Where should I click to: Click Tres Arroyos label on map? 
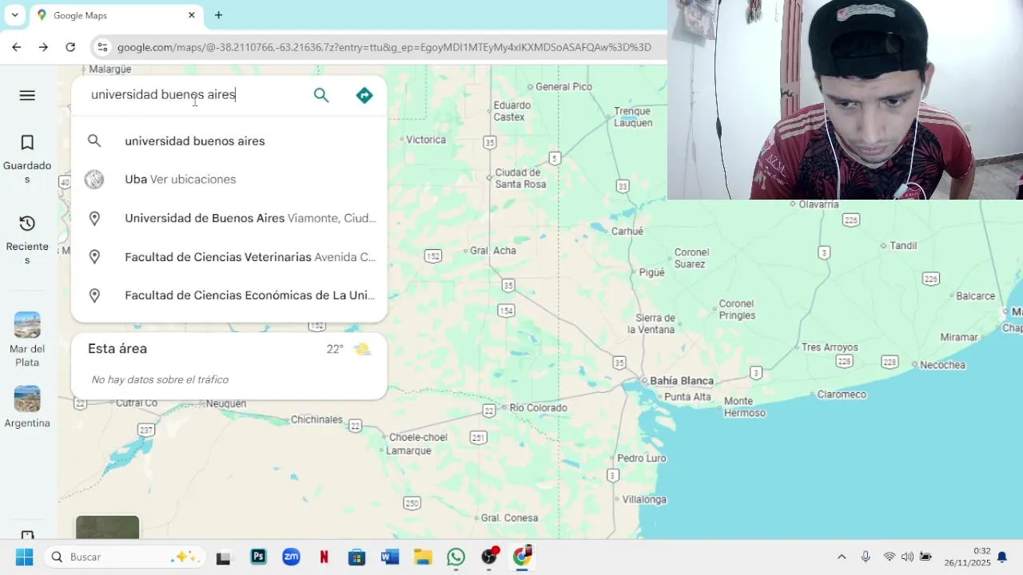coord(830,347)
